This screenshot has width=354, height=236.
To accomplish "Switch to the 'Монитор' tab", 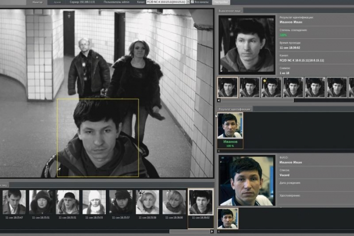I will coord(38,2).
